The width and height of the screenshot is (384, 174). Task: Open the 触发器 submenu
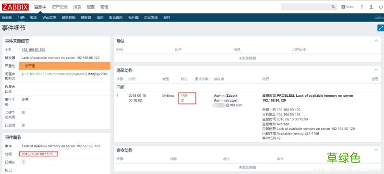86,17
